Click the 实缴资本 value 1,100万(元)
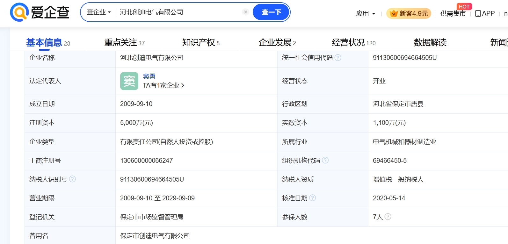The image size is (508, 244). pyautogui.click(x=389, y=123)
